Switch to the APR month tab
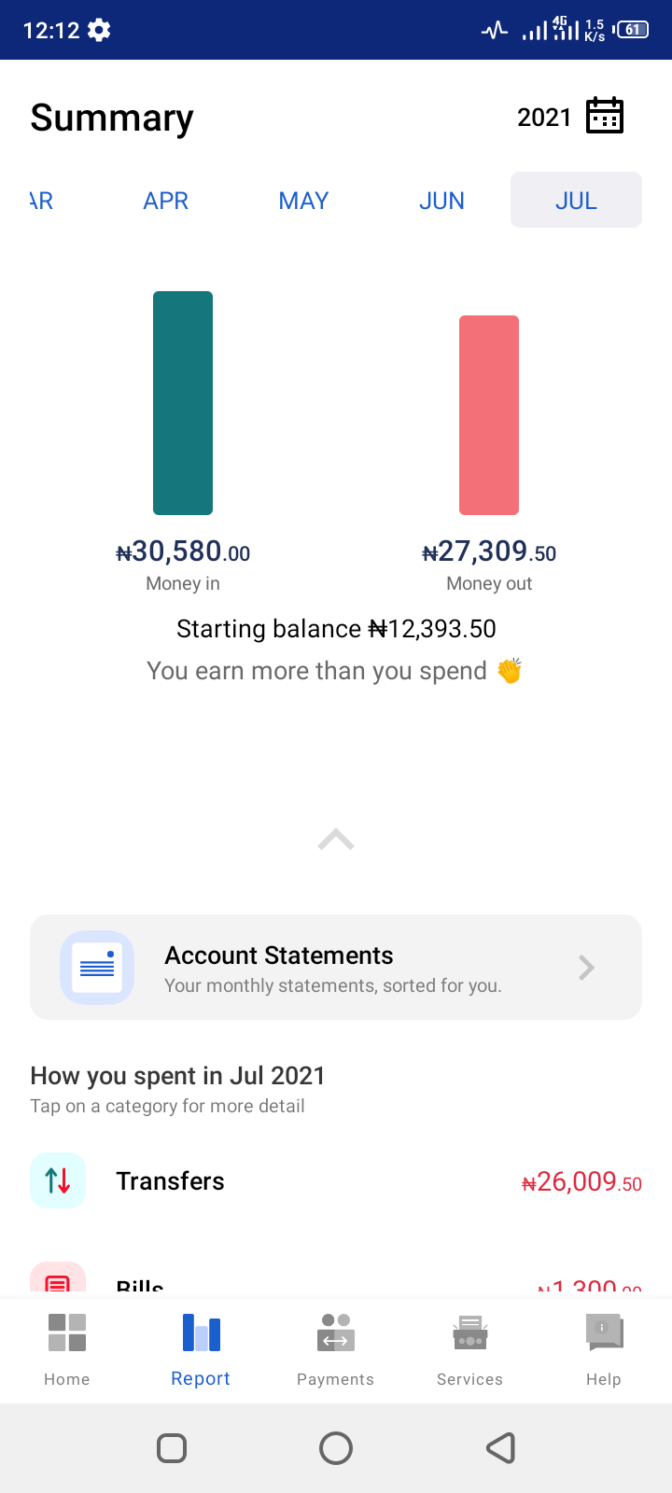 click(166, 201)
